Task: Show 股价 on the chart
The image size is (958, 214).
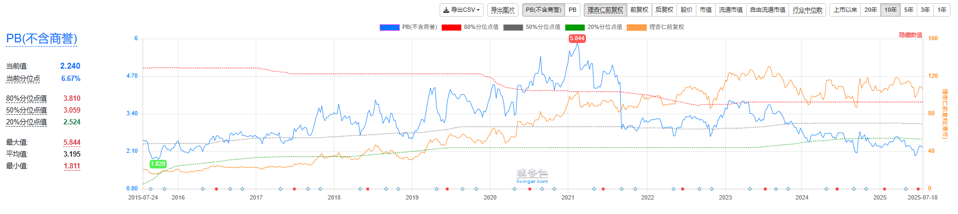Action: (687, 10)
